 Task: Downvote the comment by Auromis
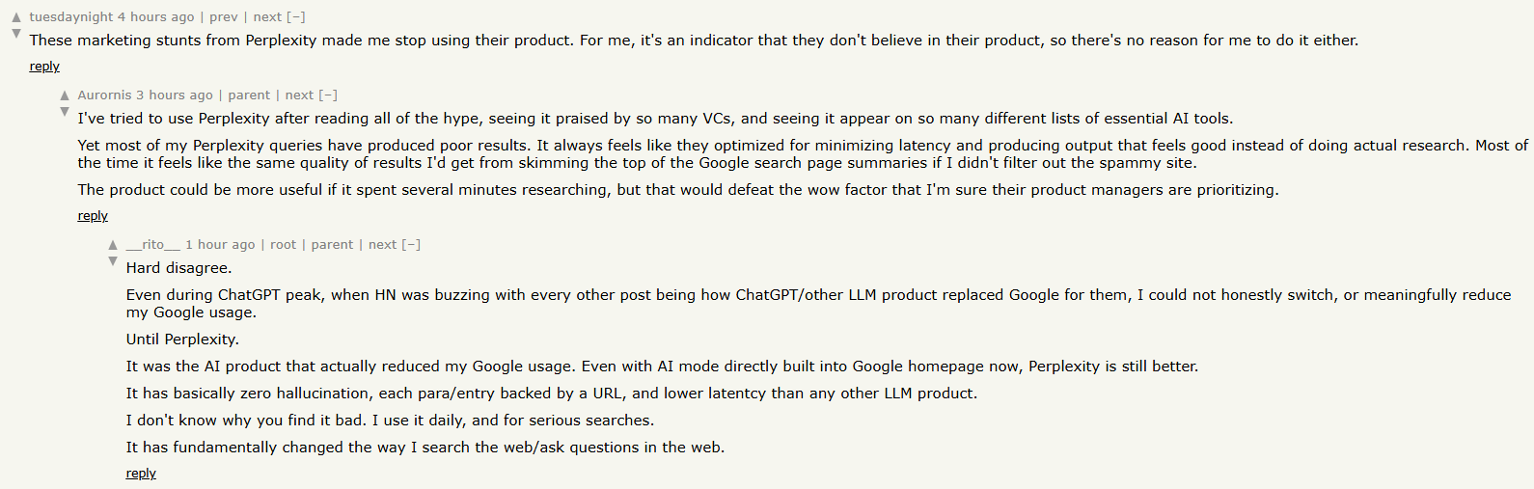[x=64, y=112]
